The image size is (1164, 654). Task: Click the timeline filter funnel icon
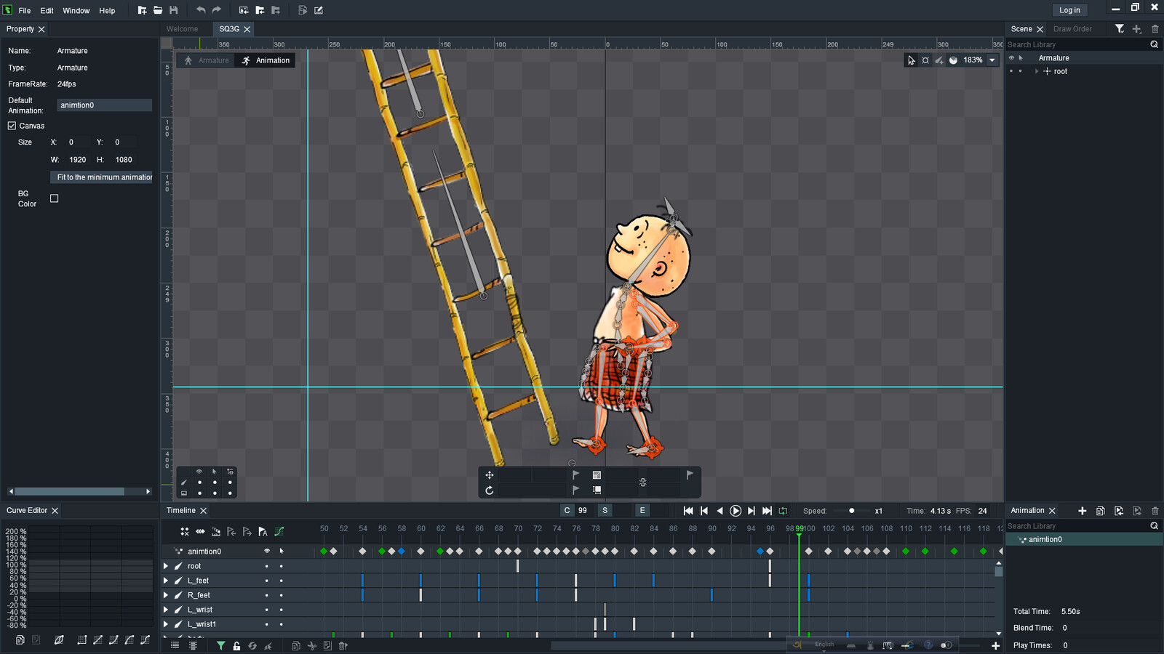(220, 645)
